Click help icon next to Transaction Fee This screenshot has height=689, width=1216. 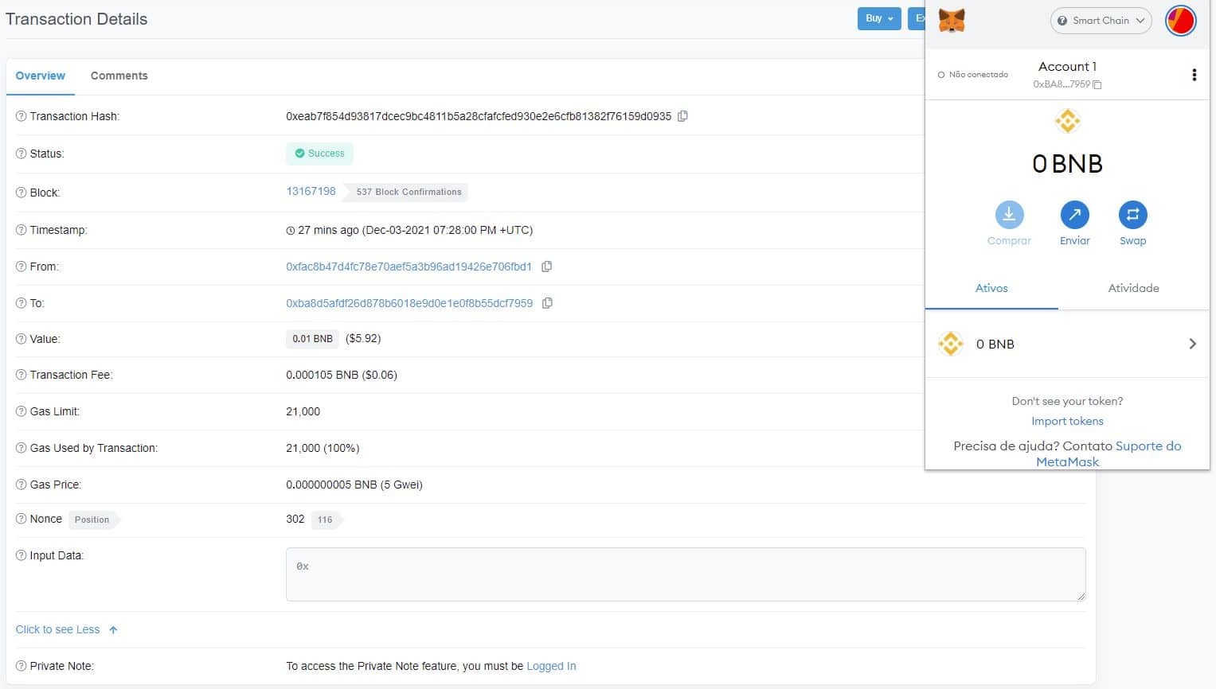[x=22, y=375]
